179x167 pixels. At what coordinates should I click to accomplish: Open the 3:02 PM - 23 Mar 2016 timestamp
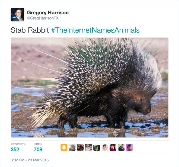[30, 160]
